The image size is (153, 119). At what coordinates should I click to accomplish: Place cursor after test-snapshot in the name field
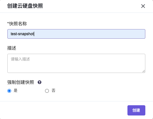point(34,34)
